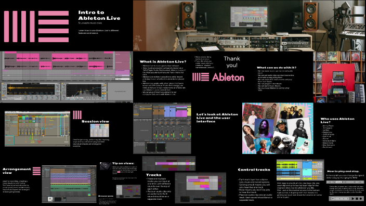Select the "Arrangement view" heading
This screenshot has height=206, width=366.
[x=17, y=171]
